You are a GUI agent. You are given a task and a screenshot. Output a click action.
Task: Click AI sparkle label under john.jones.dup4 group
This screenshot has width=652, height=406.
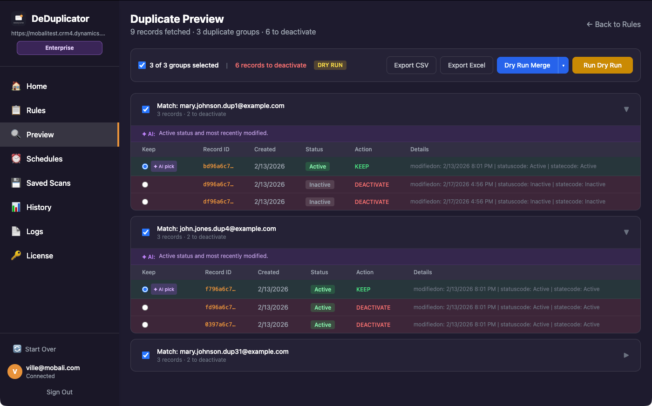149,257
